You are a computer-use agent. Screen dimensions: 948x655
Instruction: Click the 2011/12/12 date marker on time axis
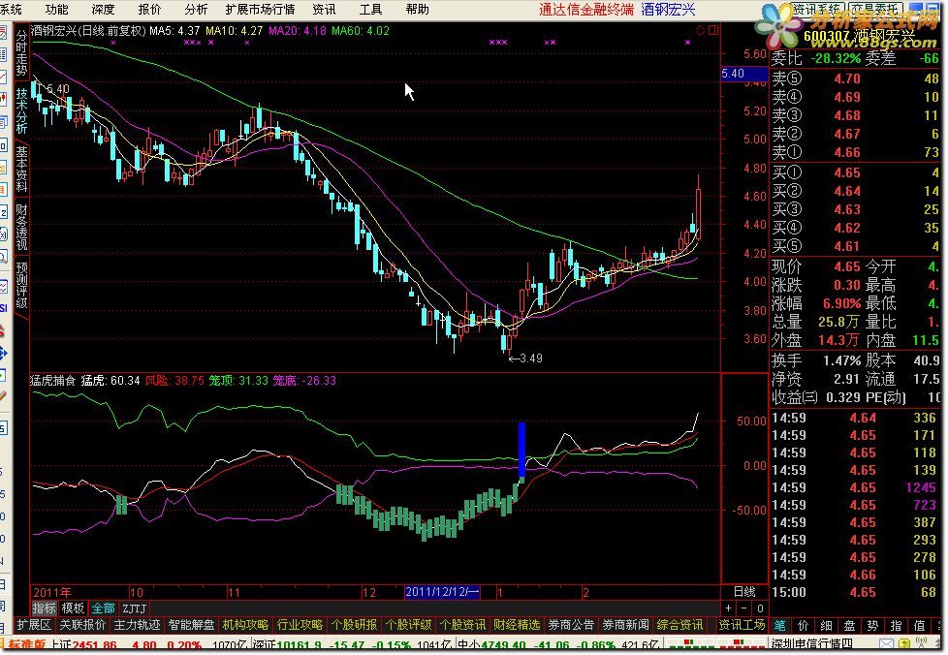point(443,592)
